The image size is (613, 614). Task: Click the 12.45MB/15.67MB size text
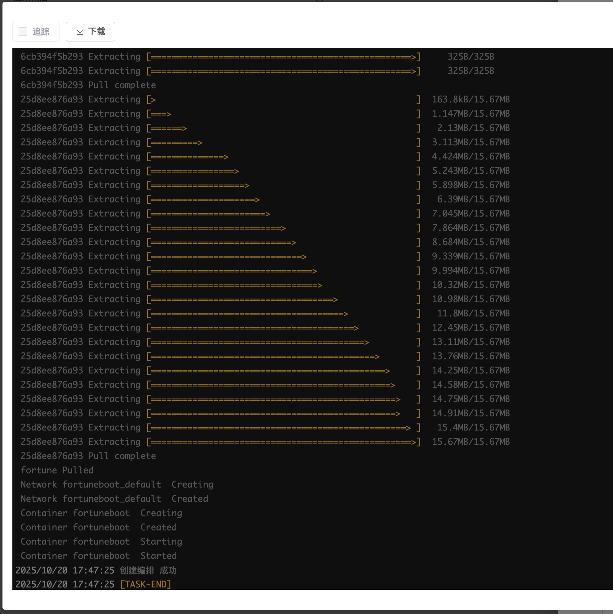(x=470, y=327)
